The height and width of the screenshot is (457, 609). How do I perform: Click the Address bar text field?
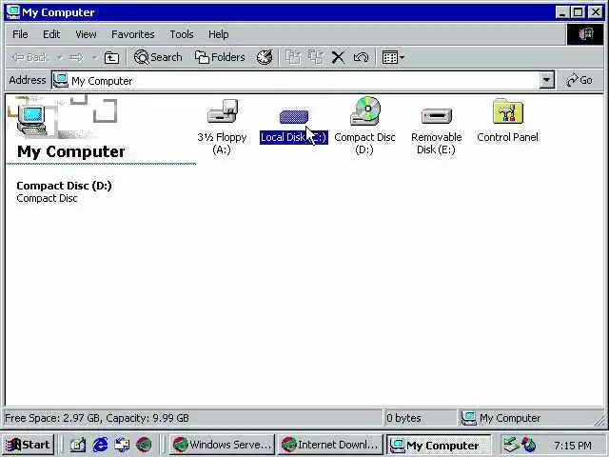click(x=295, y=80)
